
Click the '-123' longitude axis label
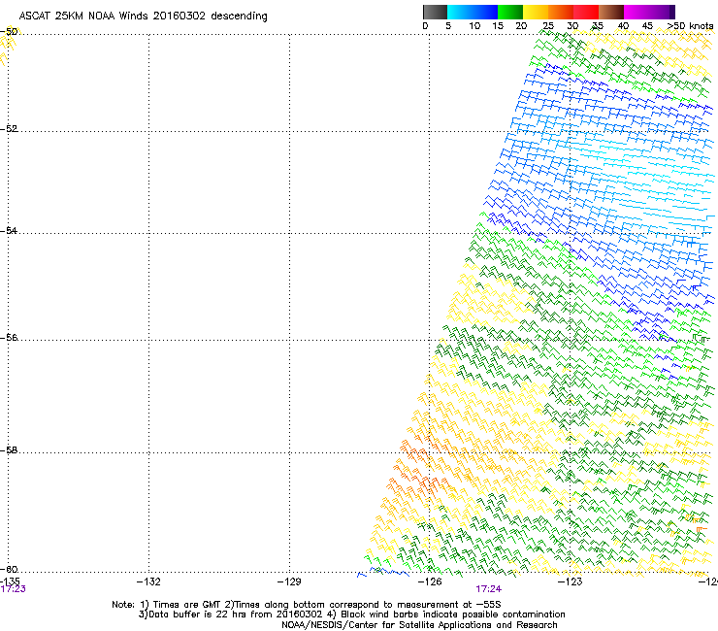pyautogui.click(x=570, y=581)
